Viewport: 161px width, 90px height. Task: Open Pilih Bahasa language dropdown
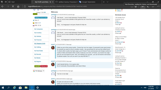click(39, 71)
